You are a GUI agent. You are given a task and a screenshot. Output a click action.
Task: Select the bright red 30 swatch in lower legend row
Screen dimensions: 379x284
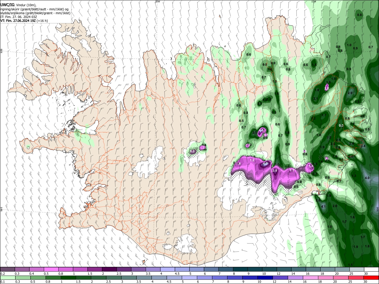click(371, 278)
